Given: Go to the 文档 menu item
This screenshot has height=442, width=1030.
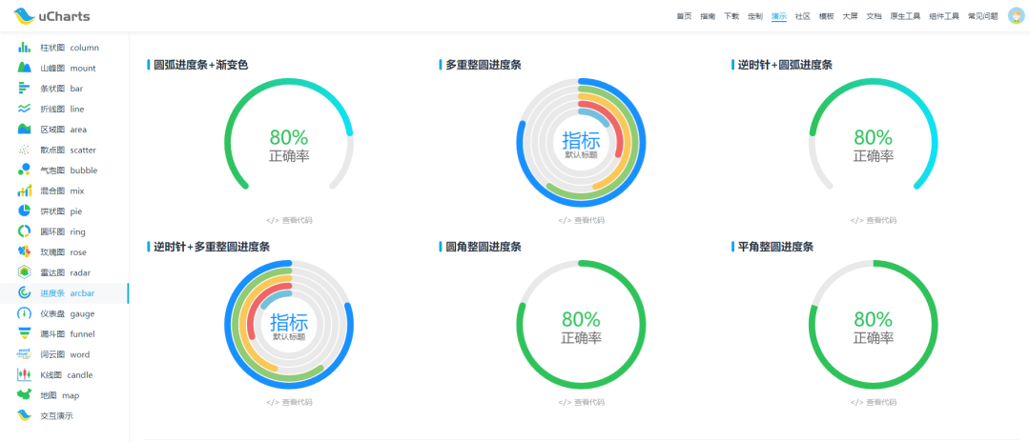Looking at the screenshot, I should (874, 16).
